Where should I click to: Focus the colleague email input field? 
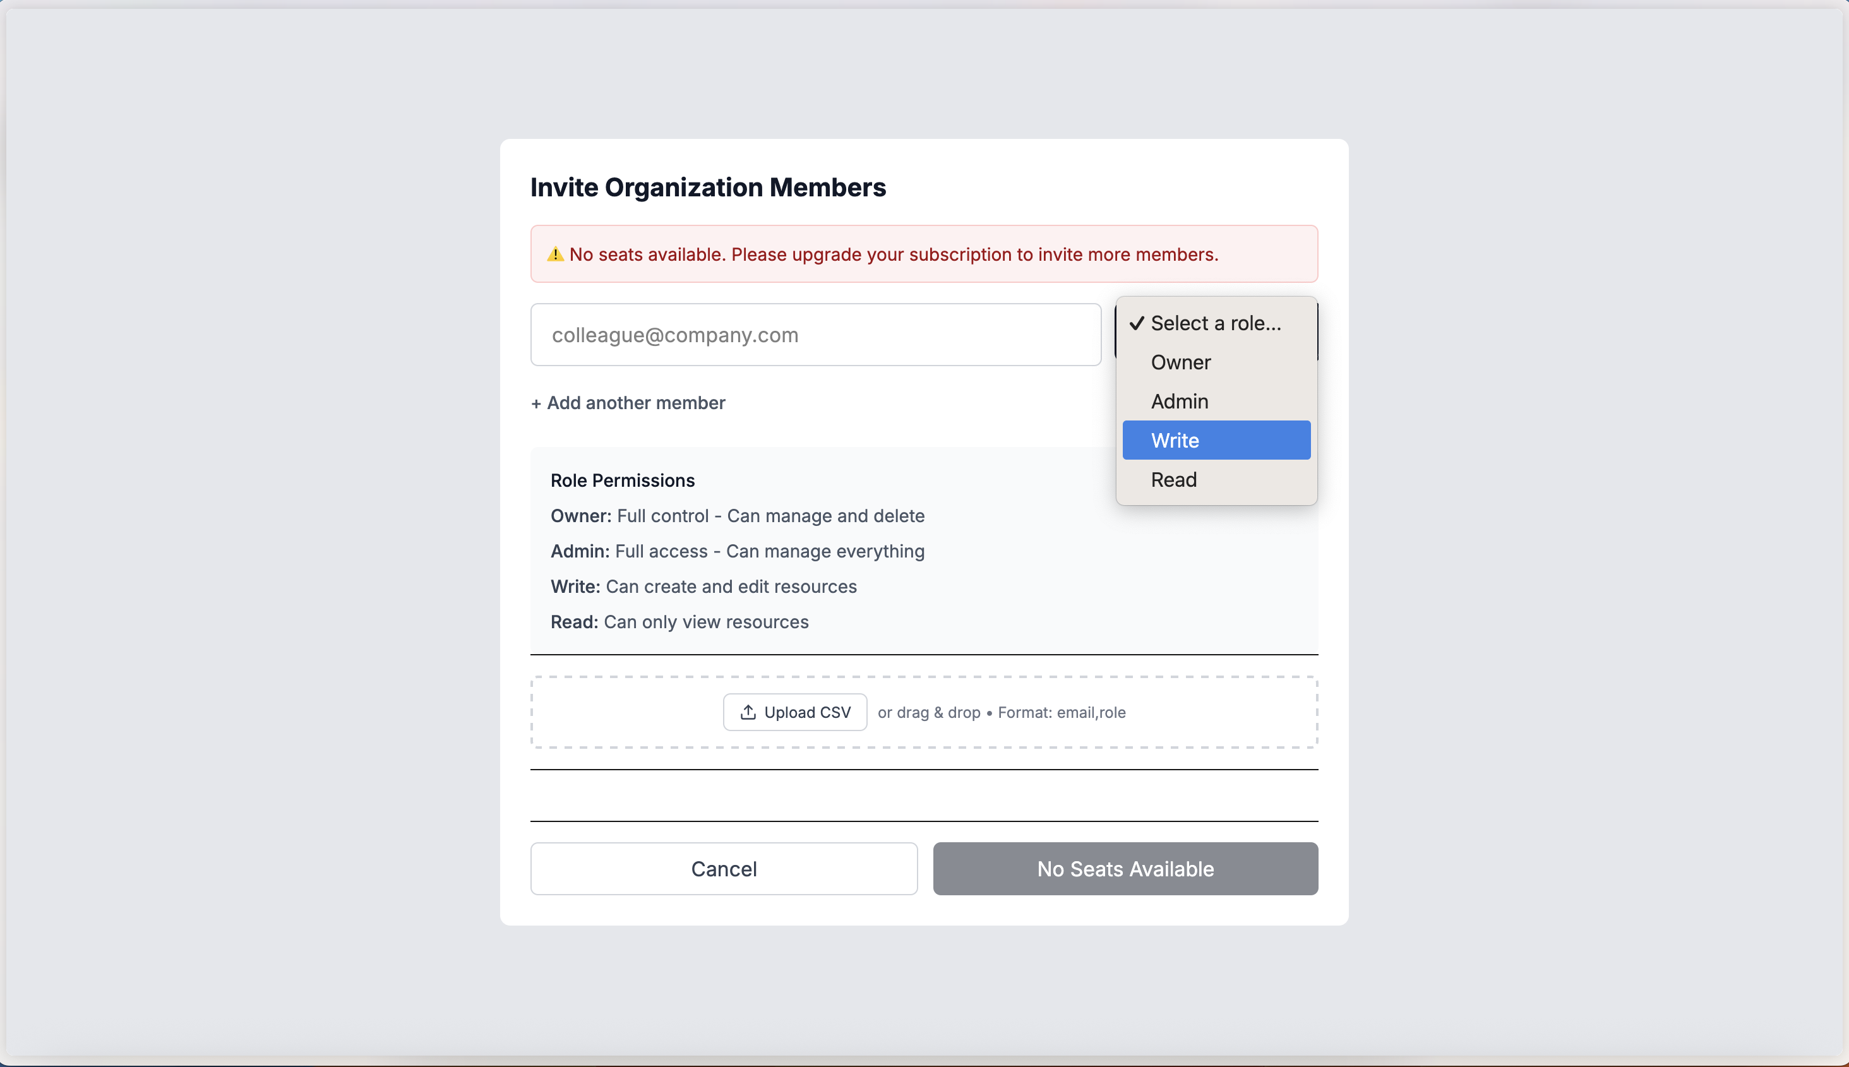[x=815, y=335]
